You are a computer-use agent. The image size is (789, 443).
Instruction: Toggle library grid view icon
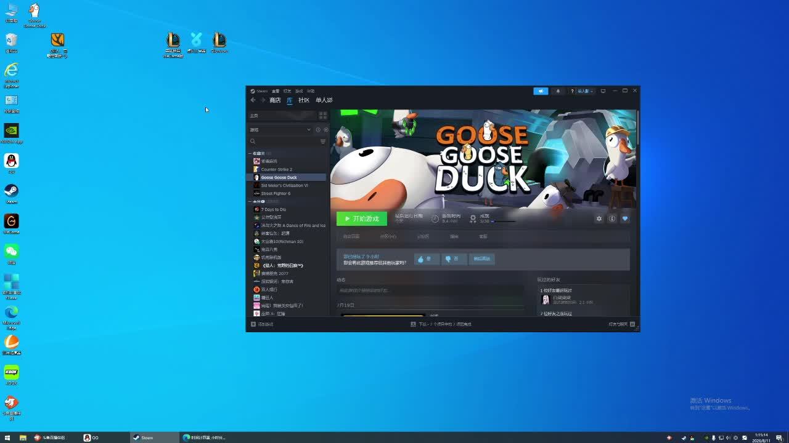click(322, 116)
